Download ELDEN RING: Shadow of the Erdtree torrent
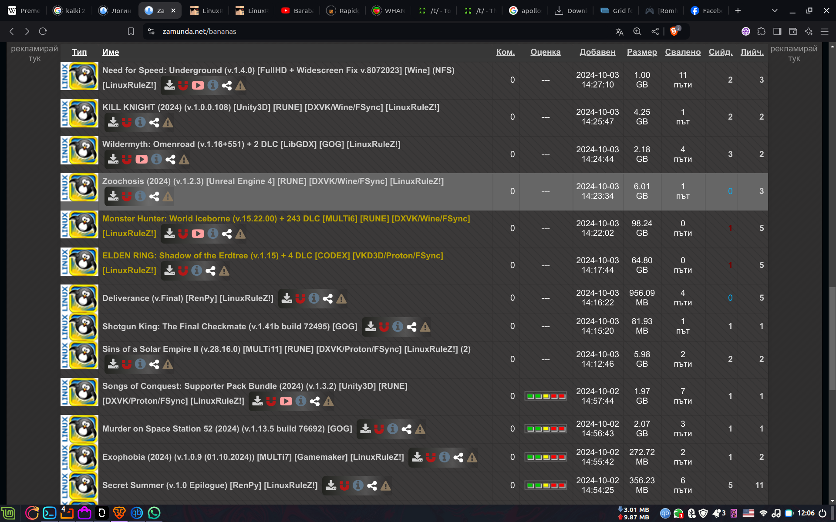Screen dimensions: 836x522 click(x=169, y=271)
